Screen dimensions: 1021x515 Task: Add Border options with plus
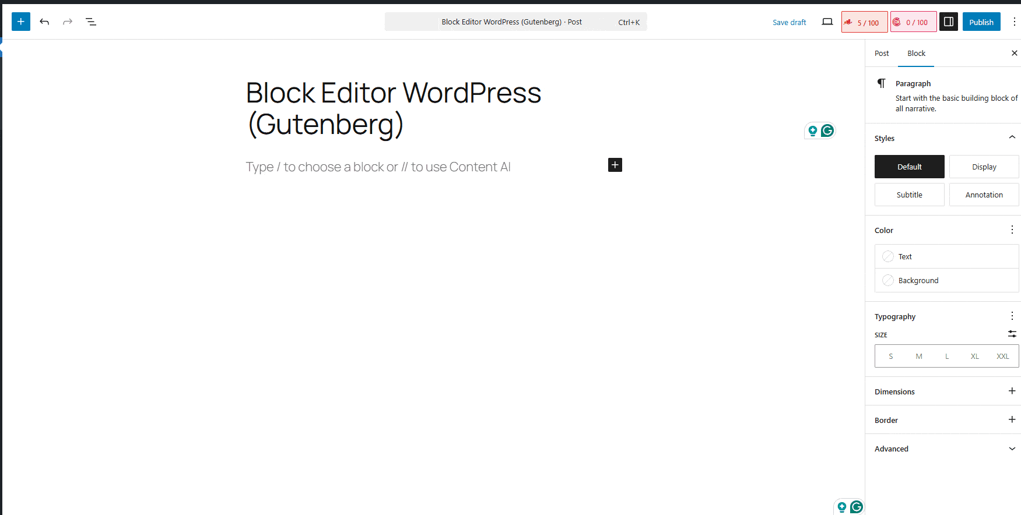(1012, 419)
